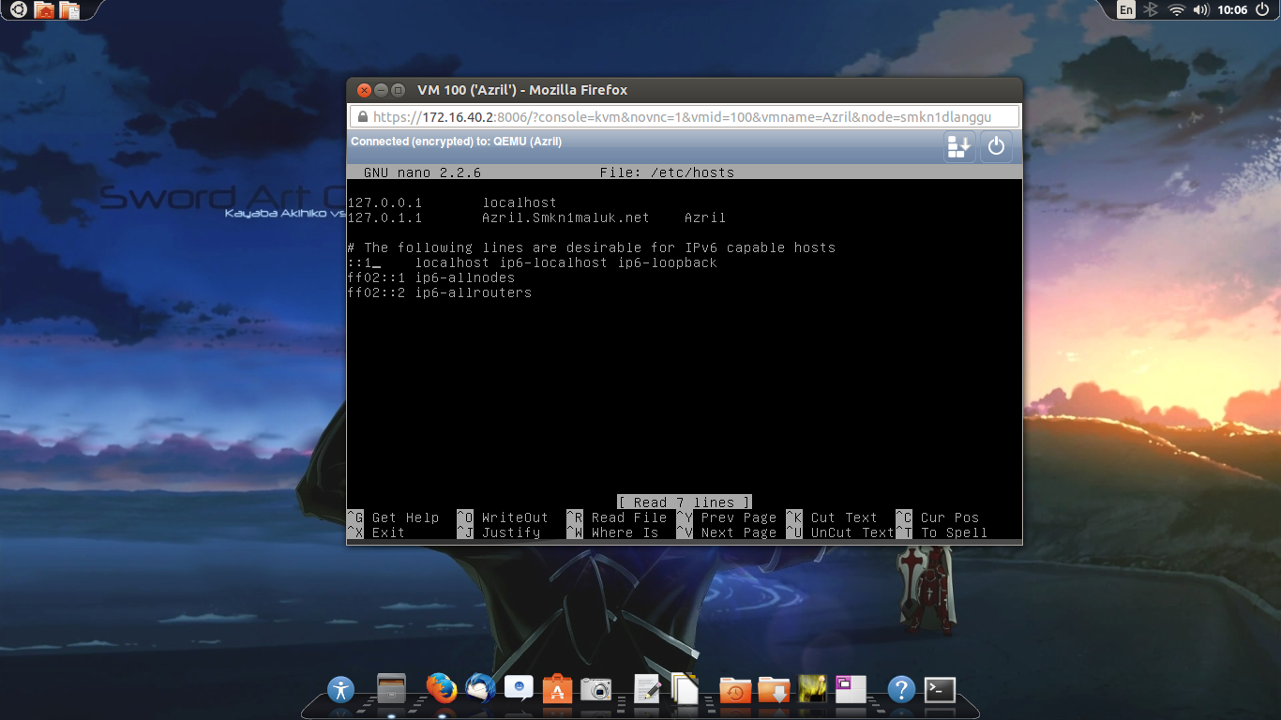Click the 10:06 clock
The image size is (1281, 720).
pos(1232,10)
